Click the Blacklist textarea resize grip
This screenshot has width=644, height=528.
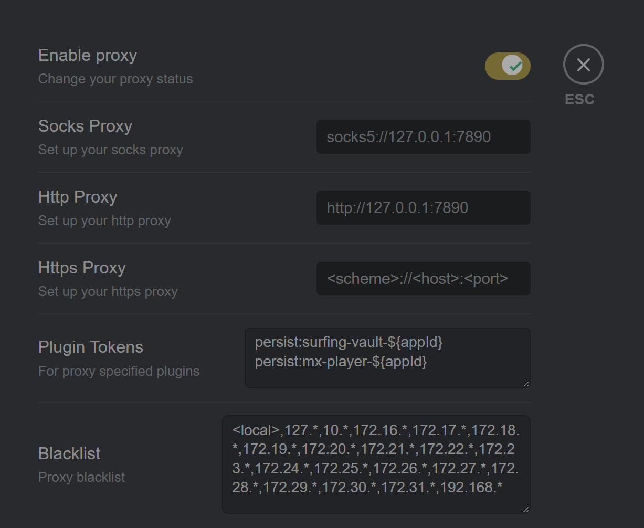click(x=526, y=509)
